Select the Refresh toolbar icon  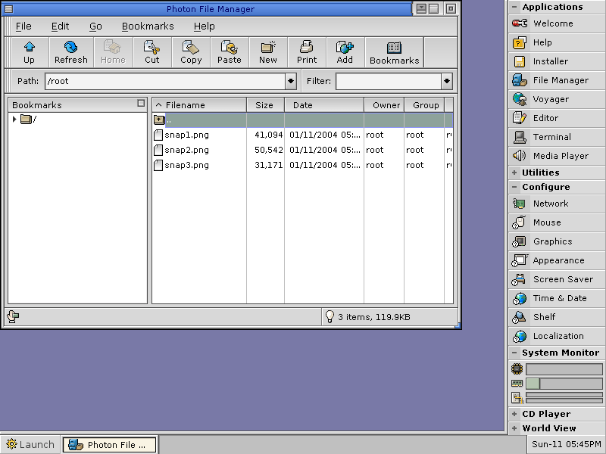click(x=70, y=51)
